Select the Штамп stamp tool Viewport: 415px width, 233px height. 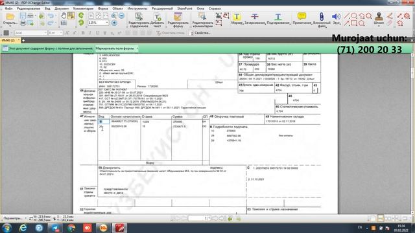click(x=379, y=19)
